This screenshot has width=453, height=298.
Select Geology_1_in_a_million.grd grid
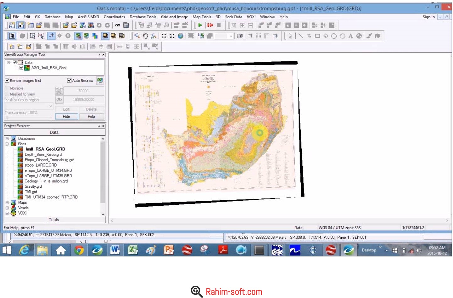46,181
